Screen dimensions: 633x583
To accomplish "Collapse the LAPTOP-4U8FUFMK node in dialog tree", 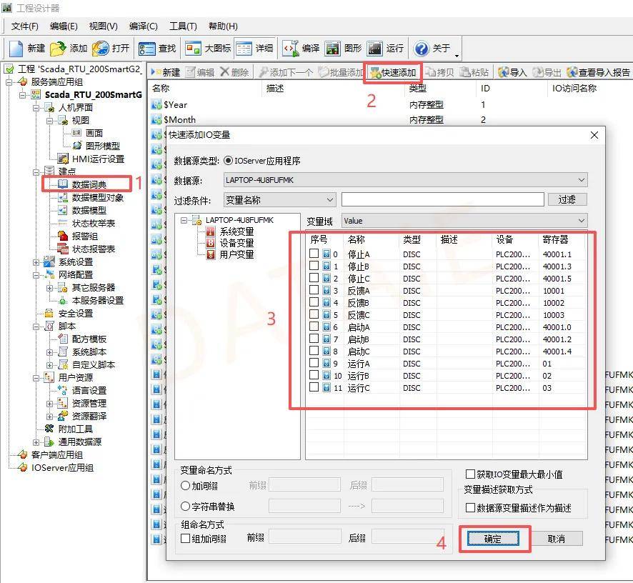I will 184,221.
